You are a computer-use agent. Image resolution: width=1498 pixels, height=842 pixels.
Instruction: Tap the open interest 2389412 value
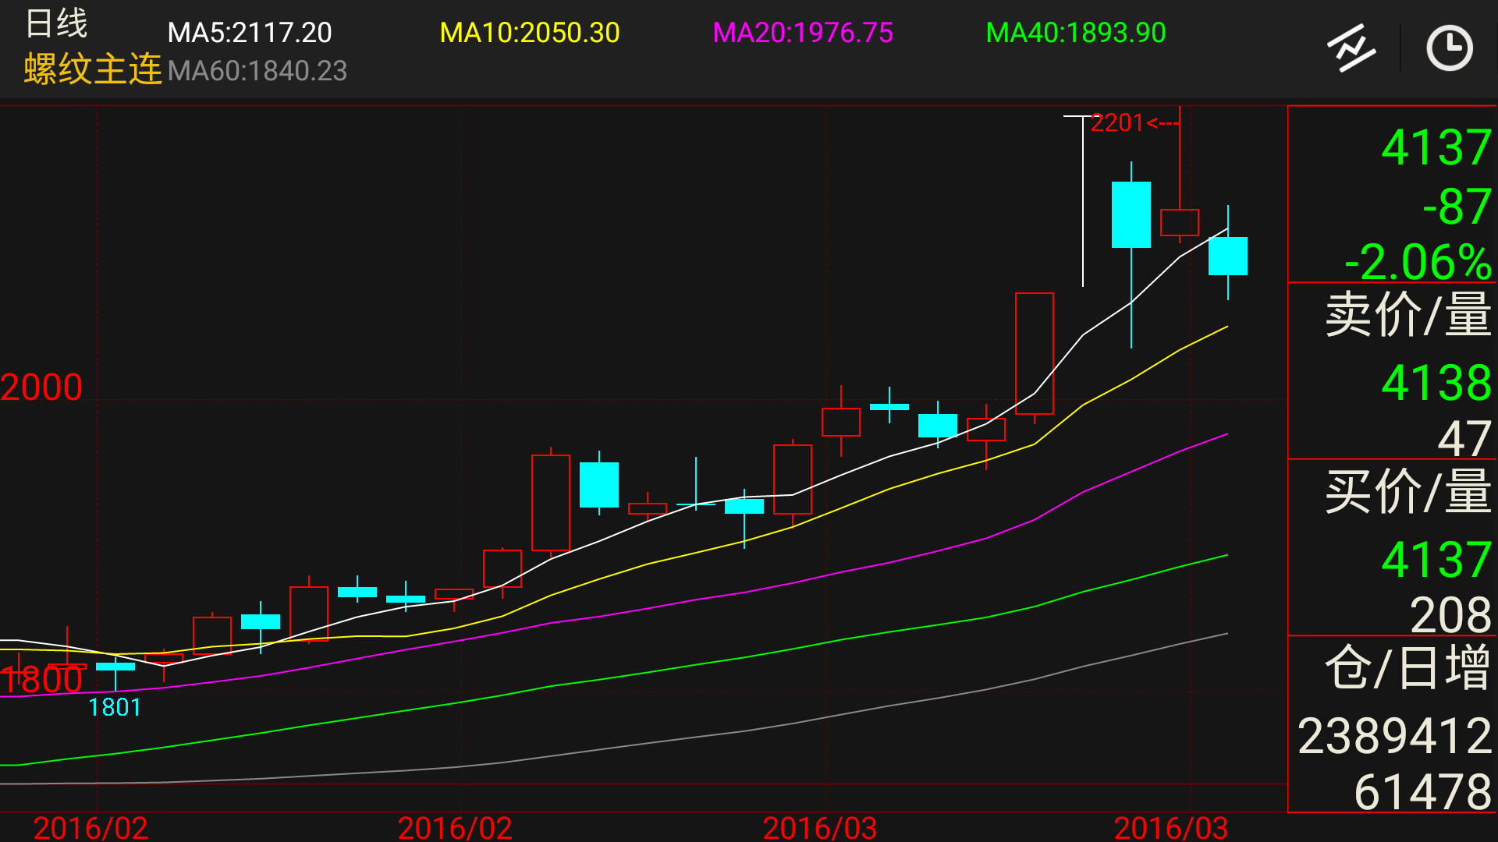pyautogui.click(x=1393, y=736)
